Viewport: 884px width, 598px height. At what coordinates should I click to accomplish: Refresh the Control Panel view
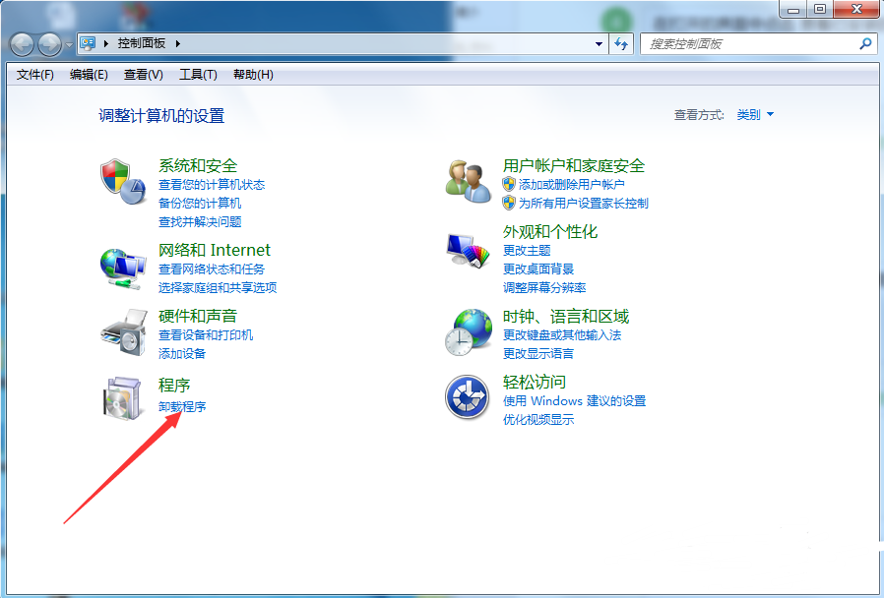[x=621, y=43]
